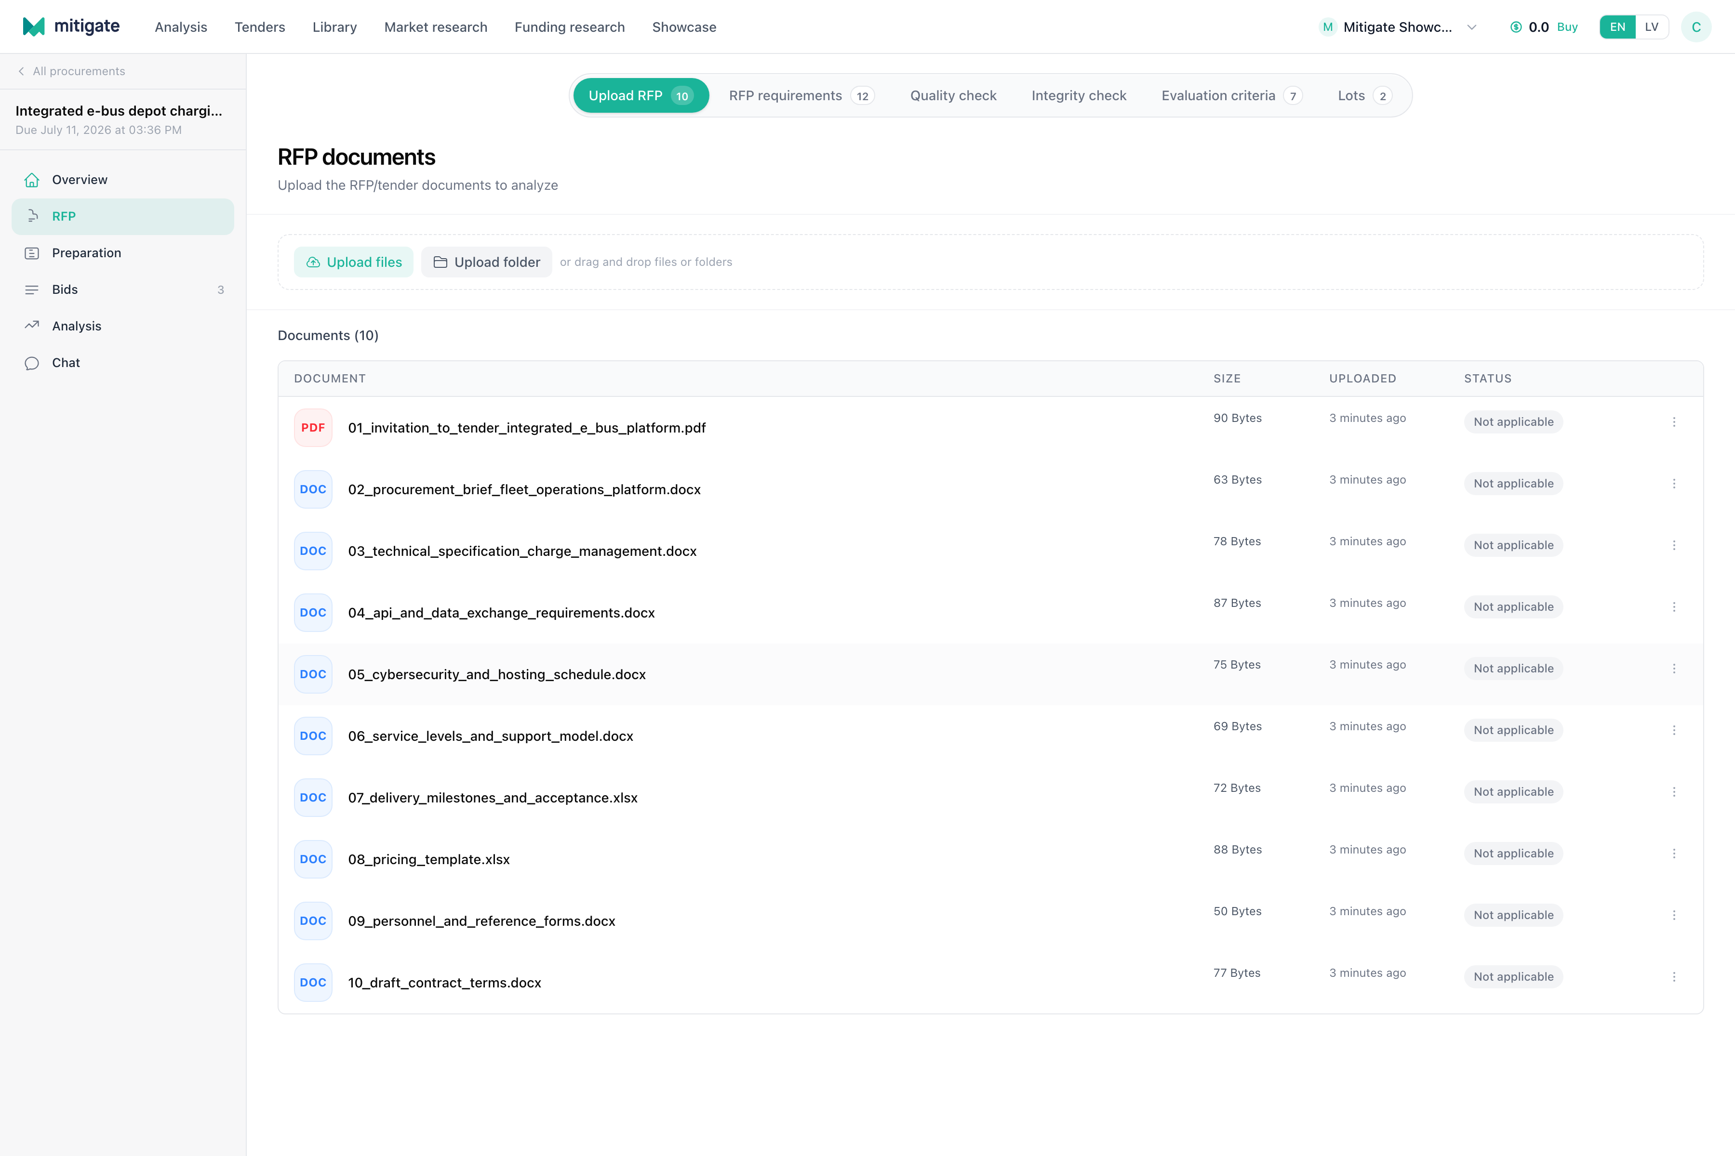Go back to All procurements
Image resolution: width=1735 pixels, height=1156 pixels.
pyautogui.click(x=71, y=71)
